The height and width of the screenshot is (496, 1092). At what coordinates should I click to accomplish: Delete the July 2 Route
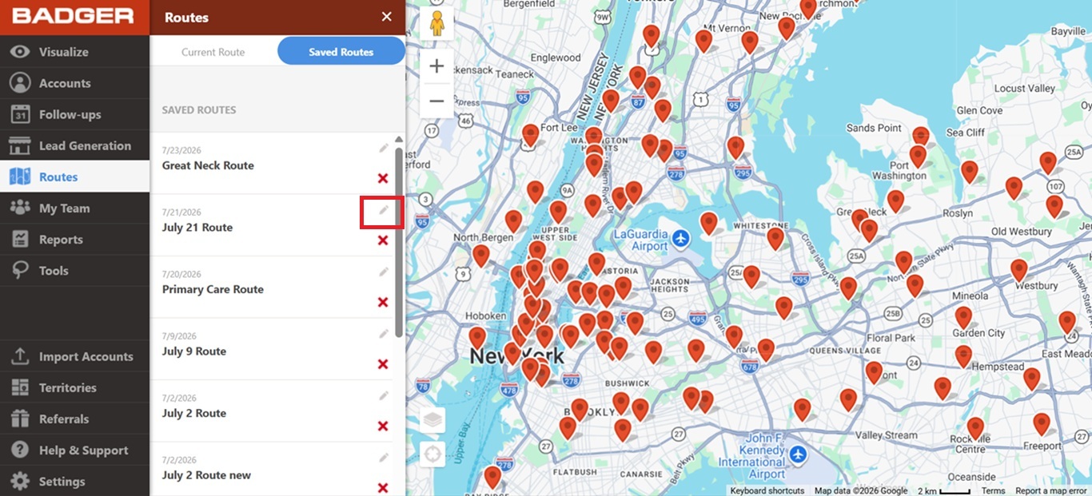tap(383, 426)
